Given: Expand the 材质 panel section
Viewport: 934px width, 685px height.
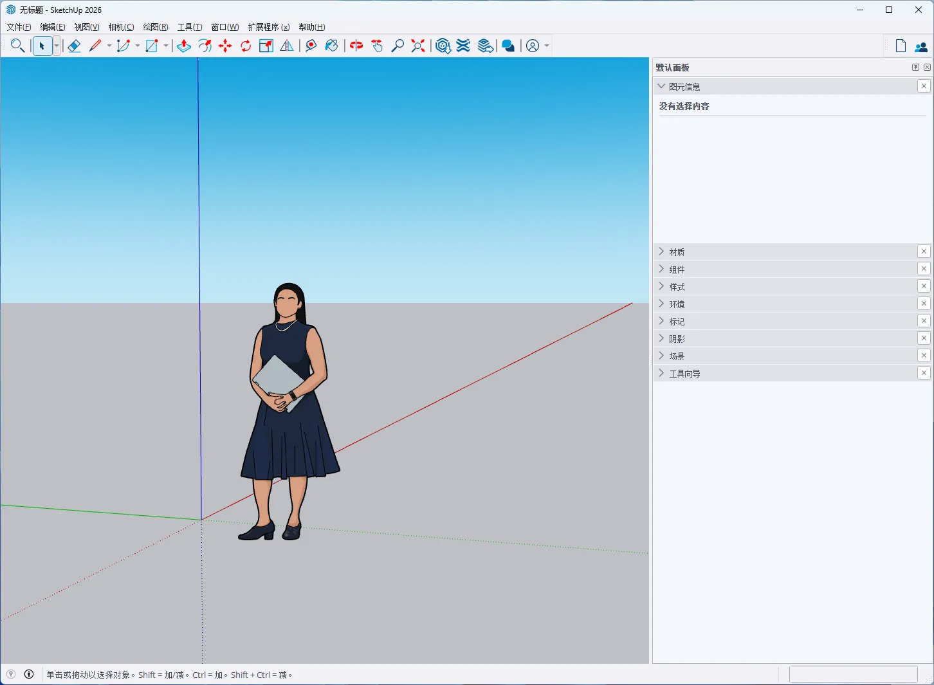Looking at the screenshot, I should (x=661, y=251).
